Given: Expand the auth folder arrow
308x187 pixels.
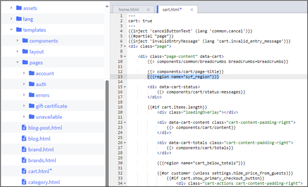Looking at the screenshot, I should pyautogui.click(x=24, y=84).
